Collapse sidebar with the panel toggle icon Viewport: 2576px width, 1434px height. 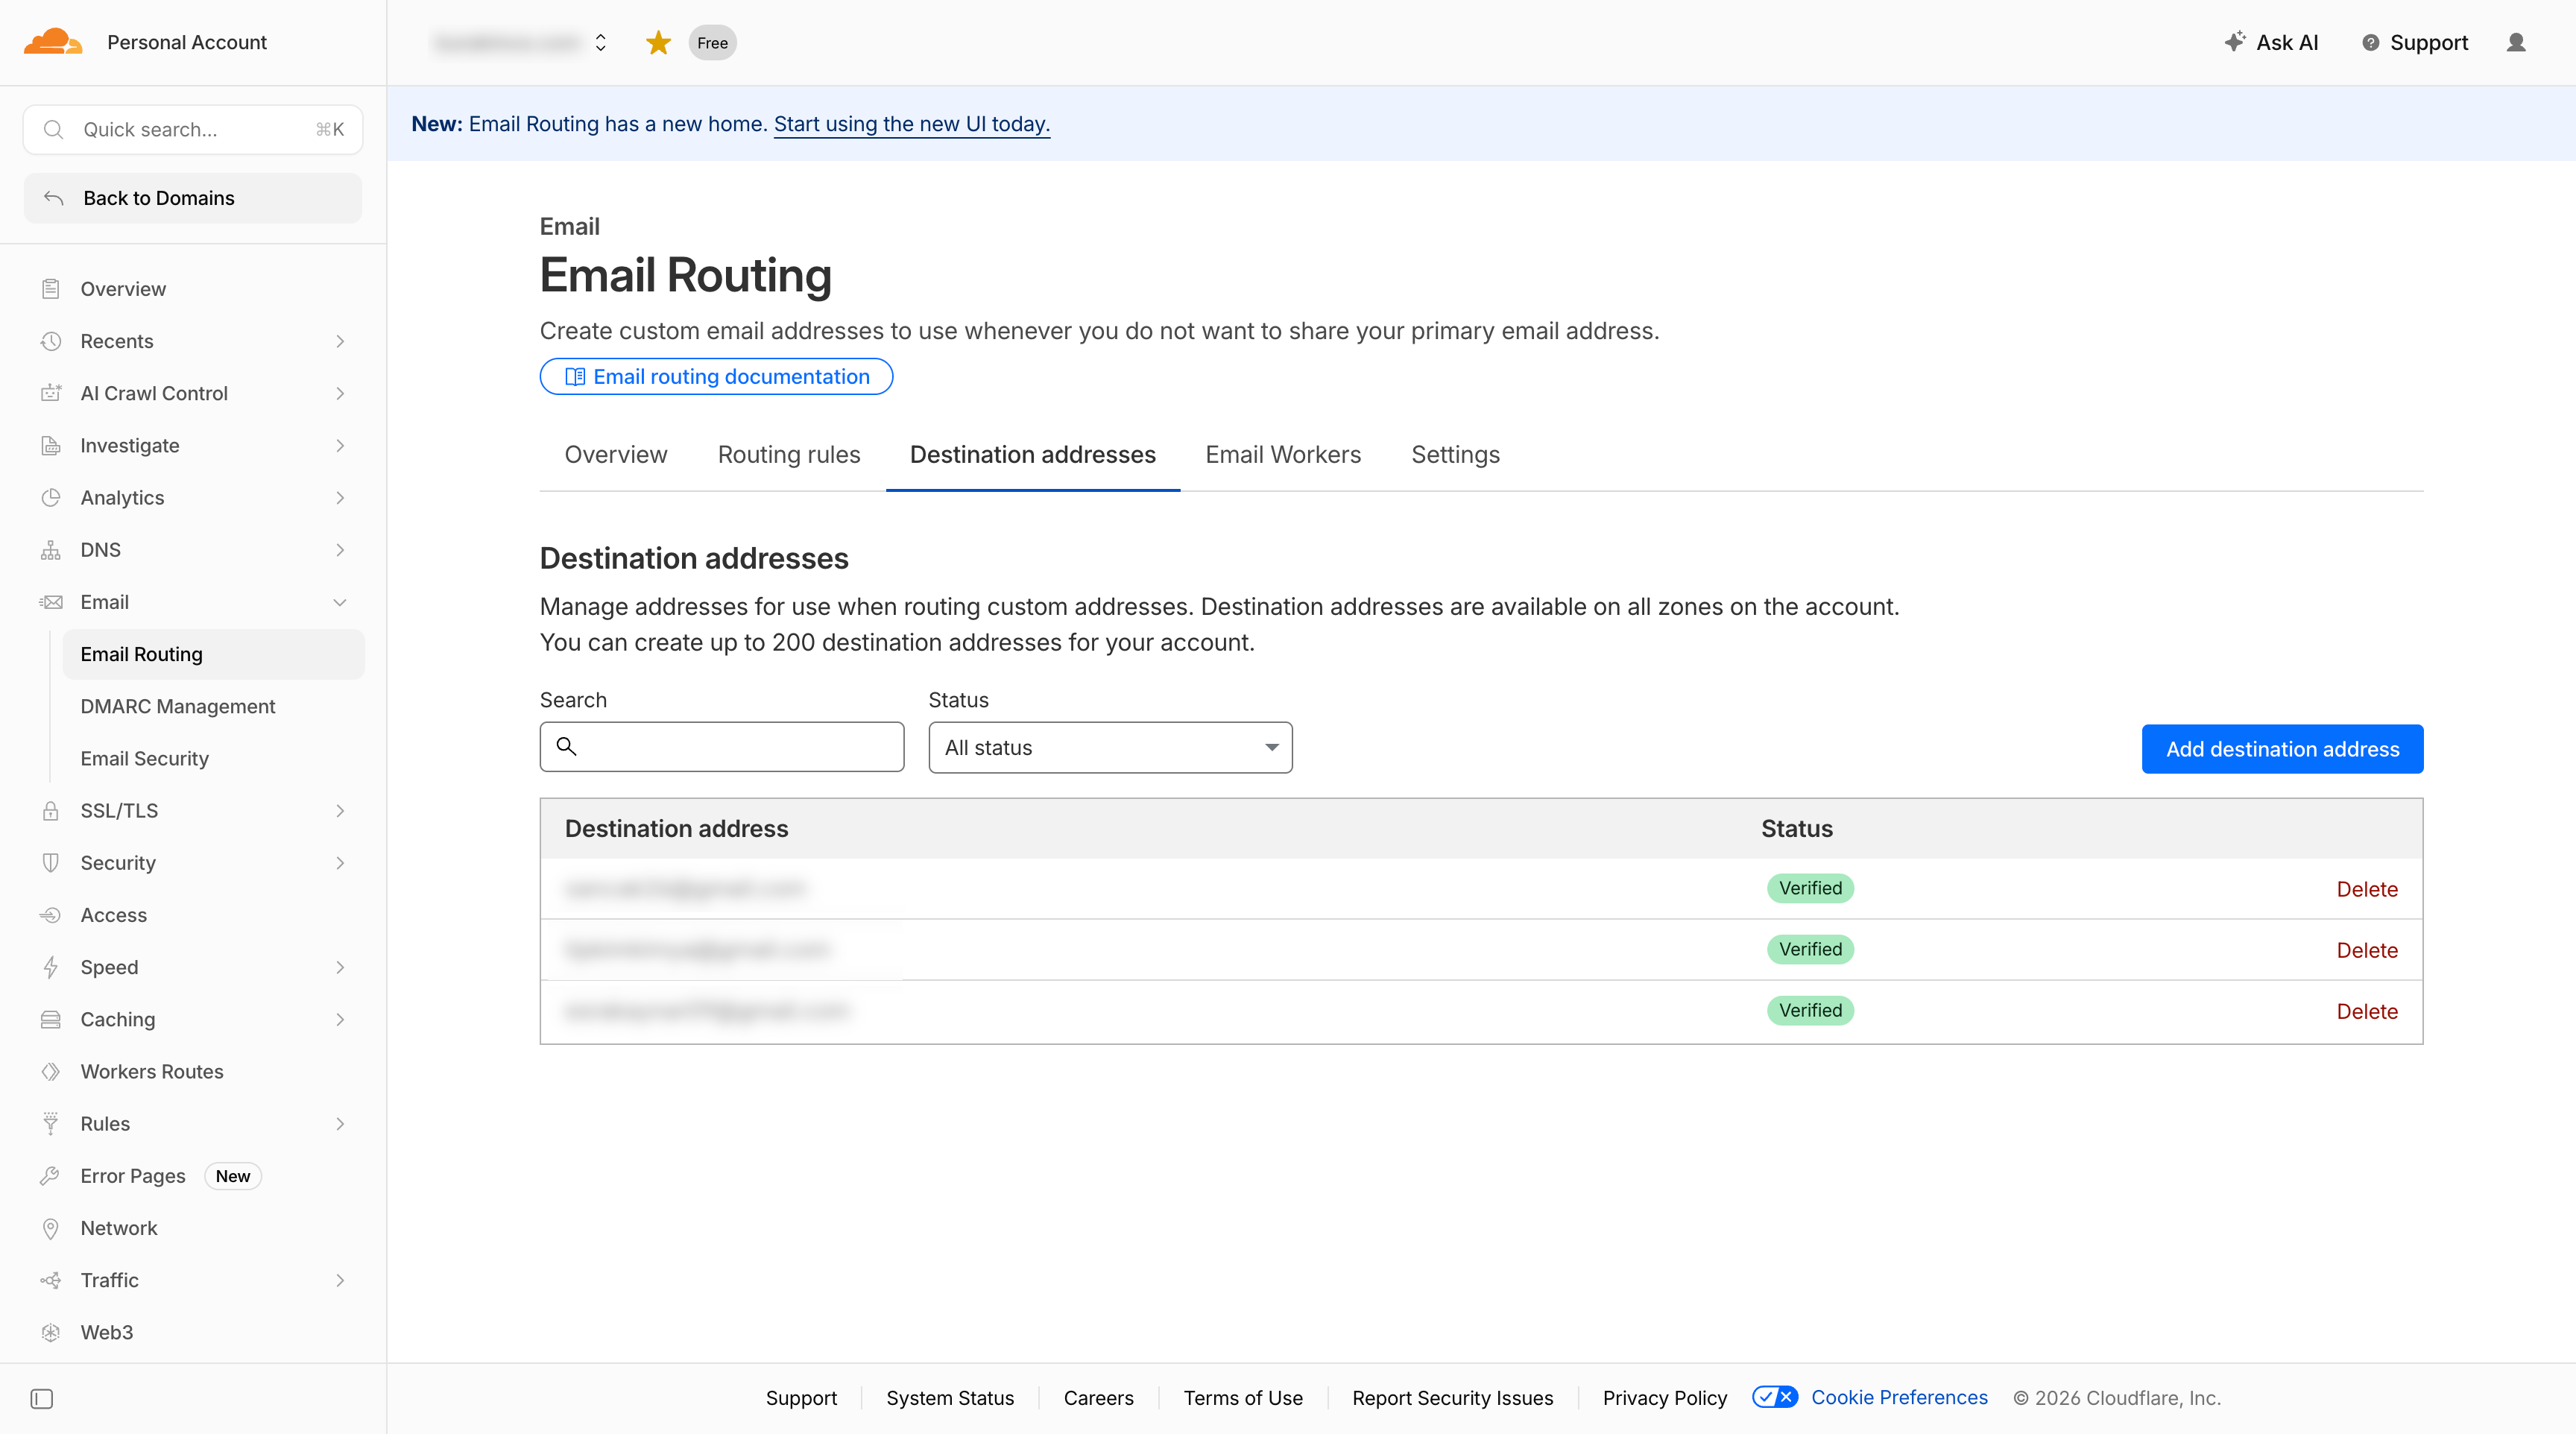point(42,1398)
